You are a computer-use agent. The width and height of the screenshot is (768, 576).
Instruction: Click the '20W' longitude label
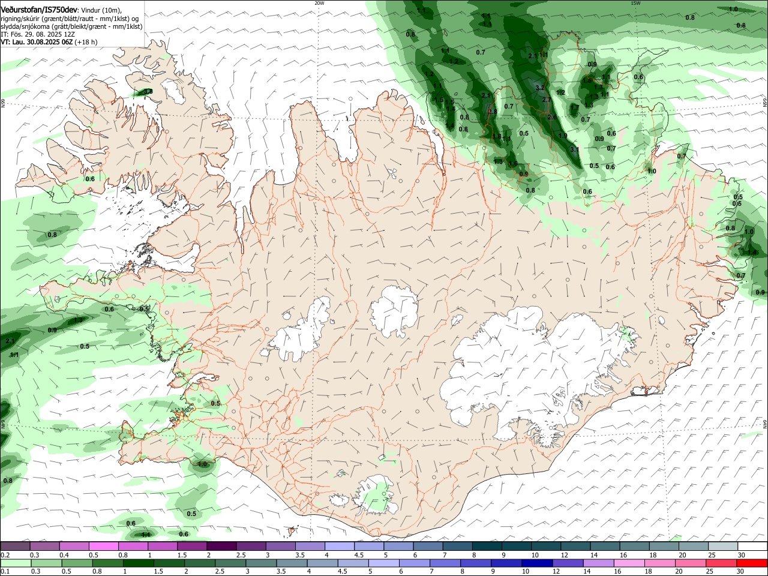click(319, 3)
